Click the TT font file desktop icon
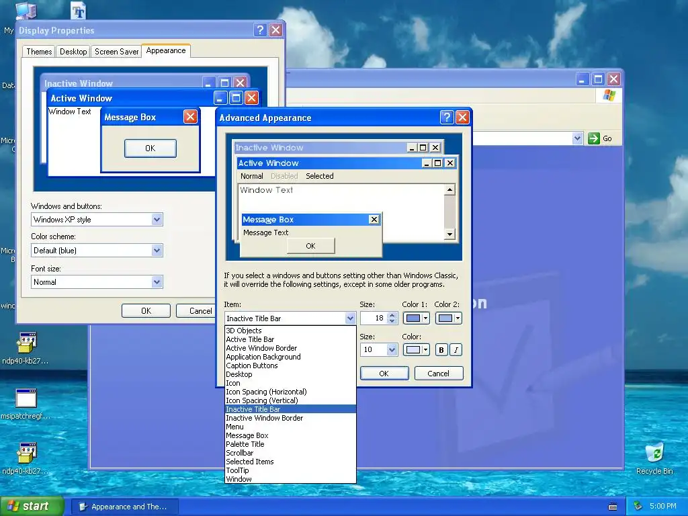The height and width of the screenshot is (516, 688). (x=79, y=11)
